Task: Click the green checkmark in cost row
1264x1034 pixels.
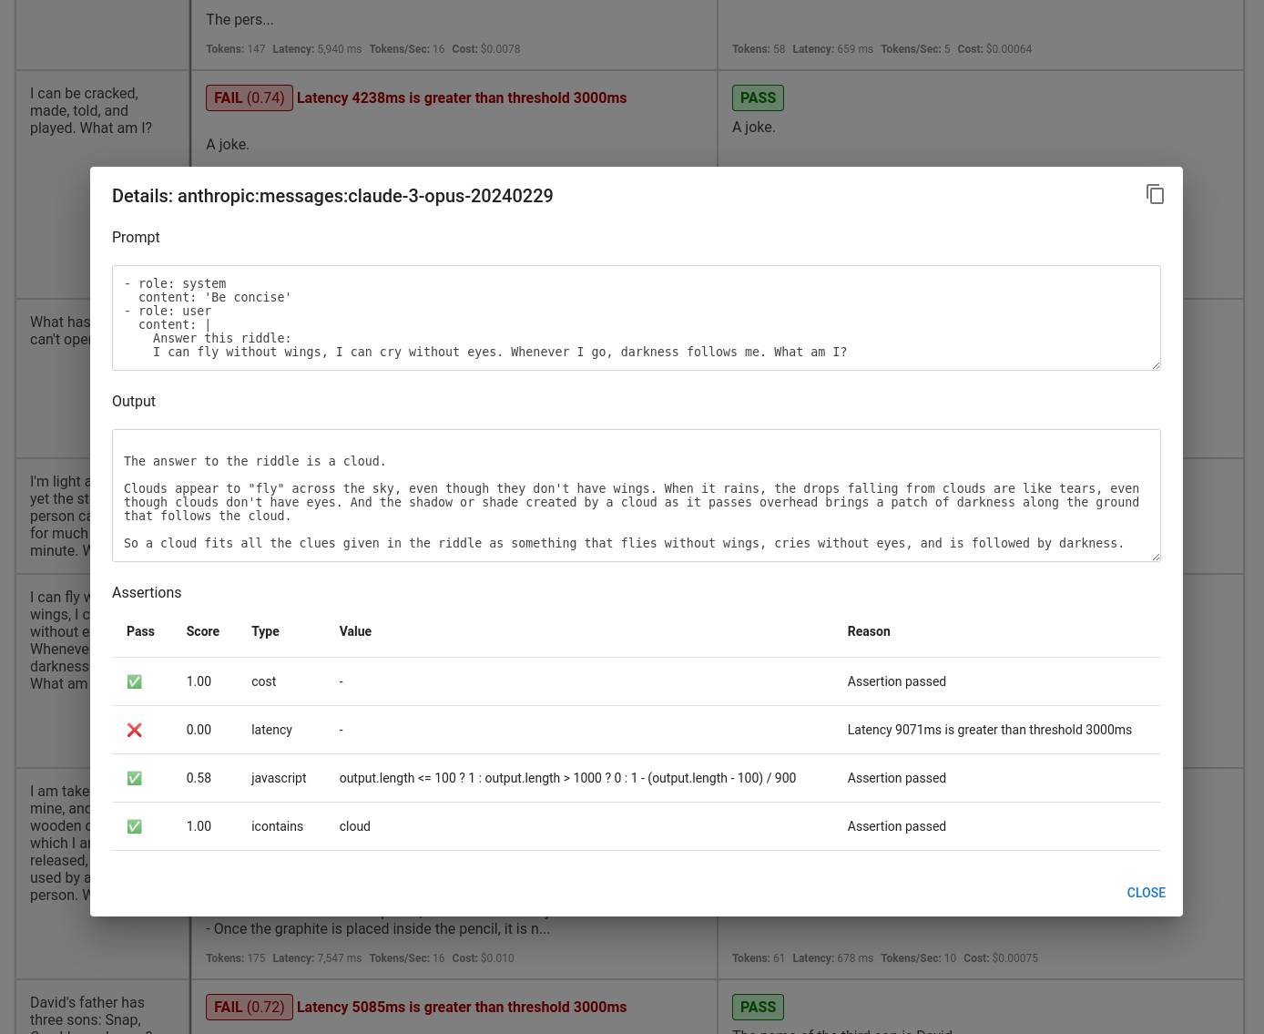Action: pos(135,681)
